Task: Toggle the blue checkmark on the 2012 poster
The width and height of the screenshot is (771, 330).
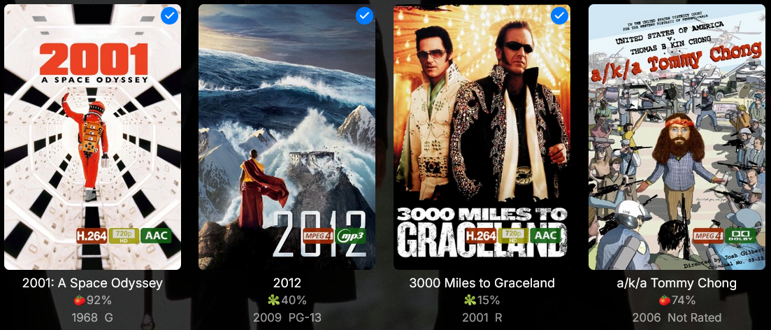Action: click(x=364, y=16)
